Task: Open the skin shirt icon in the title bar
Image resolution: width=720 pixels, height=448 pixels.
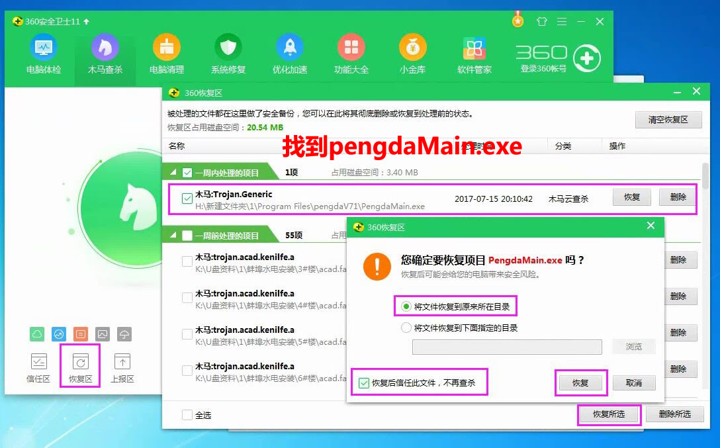Action: tap(542, 22)
